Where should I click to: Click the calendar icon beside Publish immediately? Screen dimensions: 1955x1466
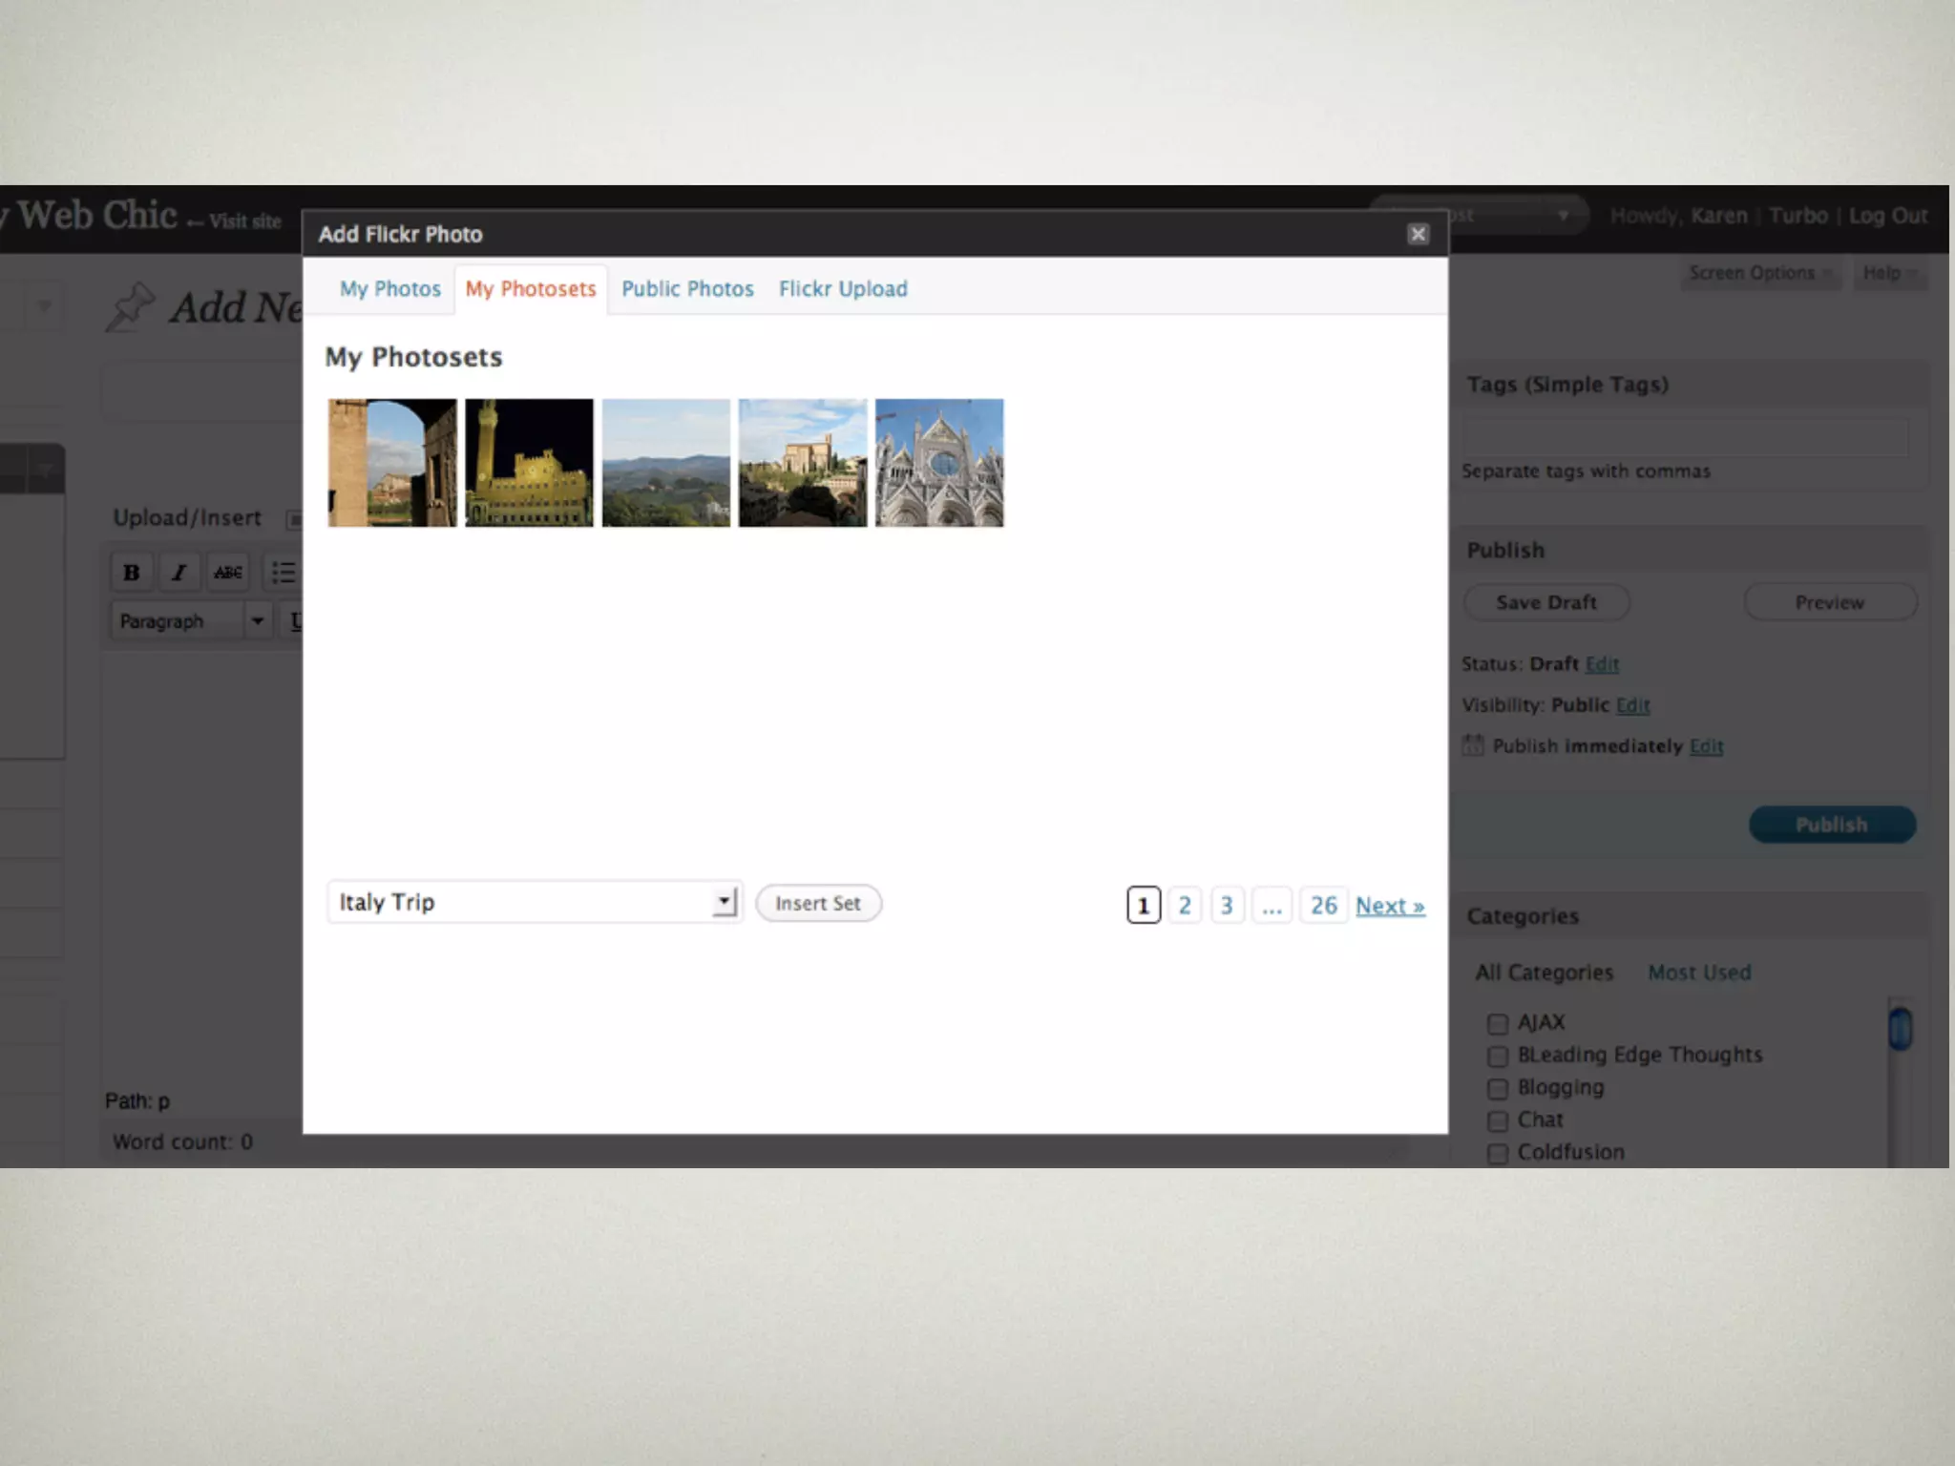coord(1473,745)
